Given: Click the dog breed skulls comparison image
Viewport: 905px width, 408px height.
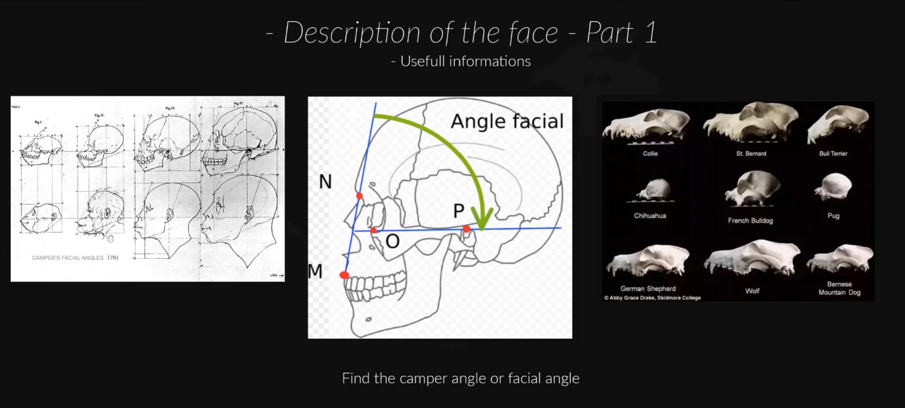Looking at the screenshot, I should pos(738,201).
